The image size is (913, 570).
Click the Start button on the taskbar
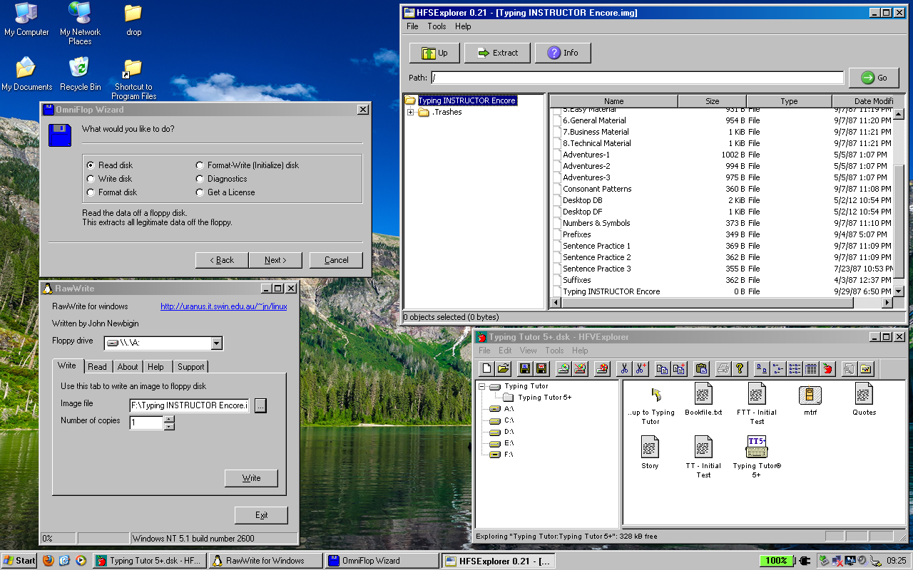19,561
